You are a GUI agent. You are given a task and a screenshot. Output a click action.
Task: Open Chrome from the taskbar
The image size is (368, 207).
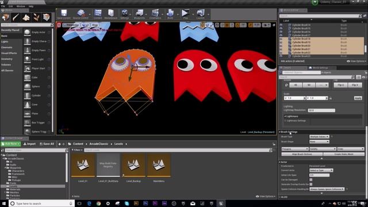coord(98,204)
